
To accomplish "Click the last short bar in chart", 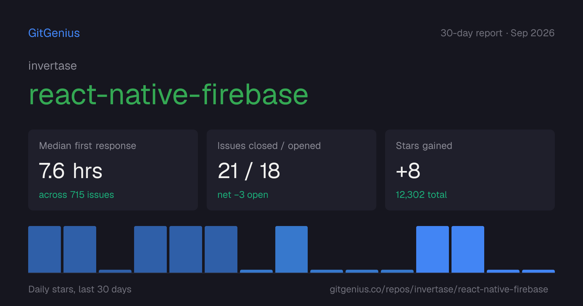I will 538,271.
